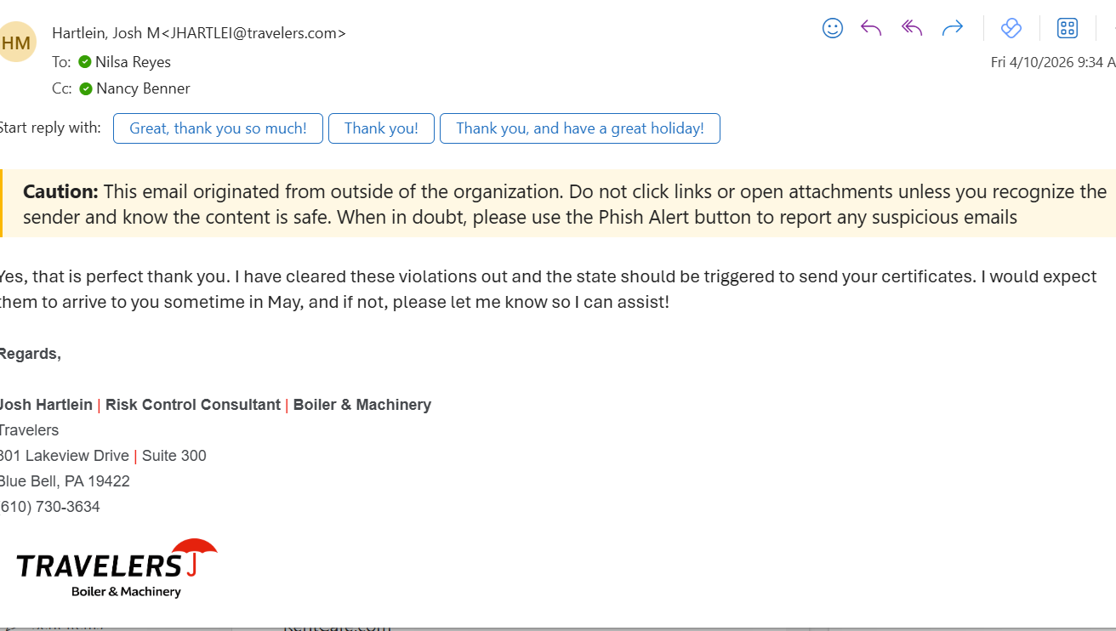Screen dimensions: 1116x631
Task: Open the Nilsa Reyes recipient contact
Action: pyautogui.click(x=134, y=62)
